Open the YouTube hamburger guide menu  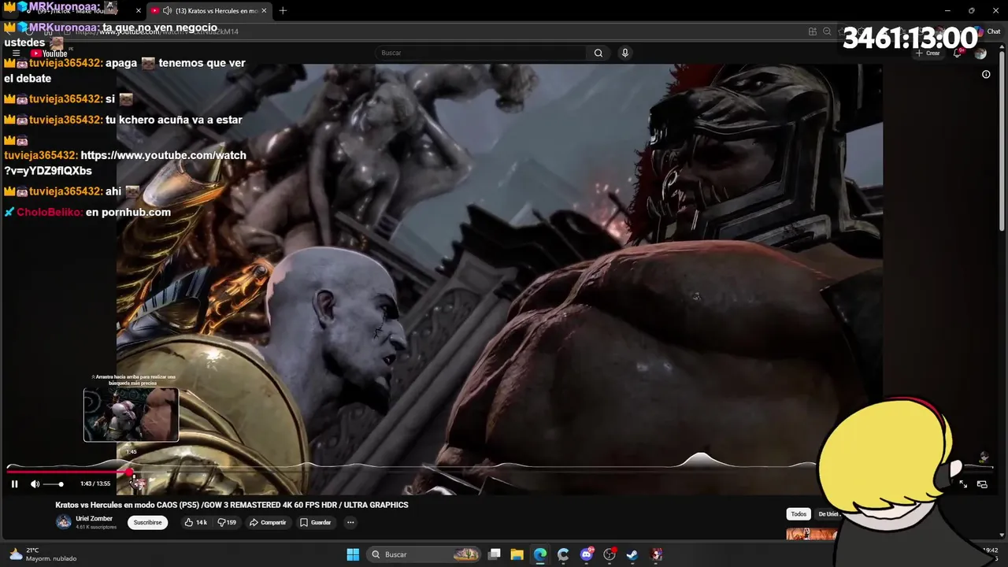(16, 54)
